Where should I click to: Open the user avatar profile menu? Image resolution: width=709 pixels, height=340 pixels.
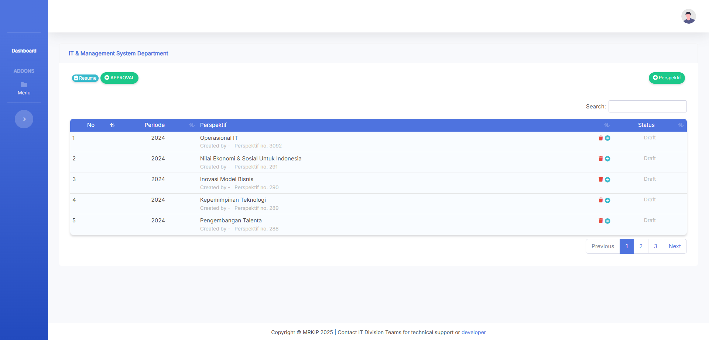coord(688,16)
